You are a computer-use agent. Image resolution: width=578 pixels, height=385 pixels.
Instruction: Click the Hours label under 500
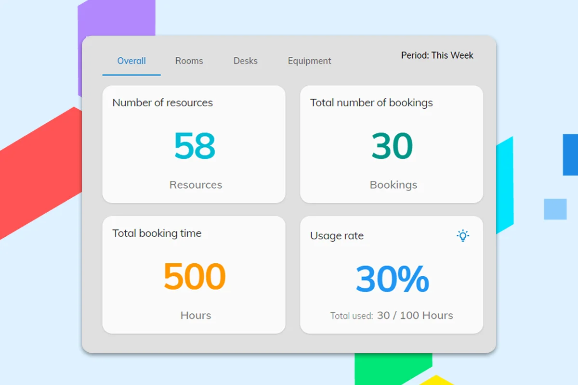click(x=196, y=315)
